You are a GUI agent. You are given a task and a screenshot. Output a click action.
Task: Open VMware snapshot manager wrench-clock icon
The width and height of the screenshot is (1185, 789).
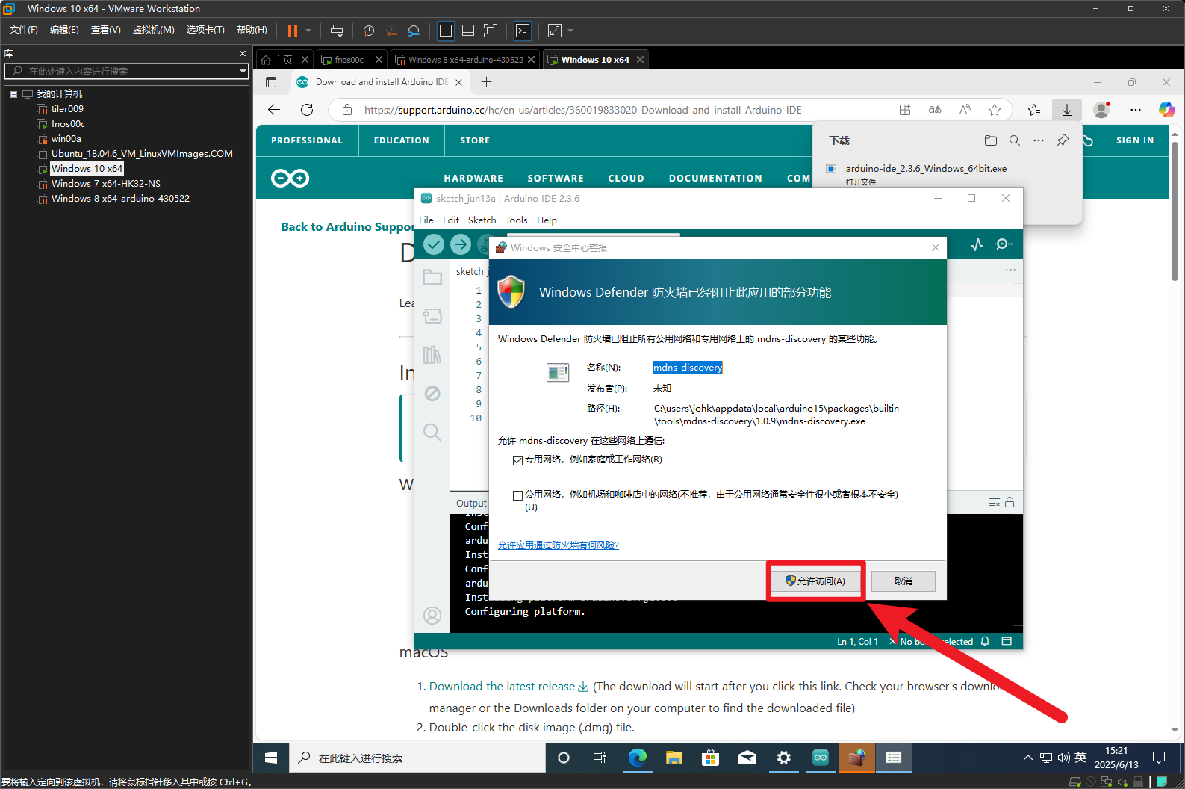click(x=414, y=31)
